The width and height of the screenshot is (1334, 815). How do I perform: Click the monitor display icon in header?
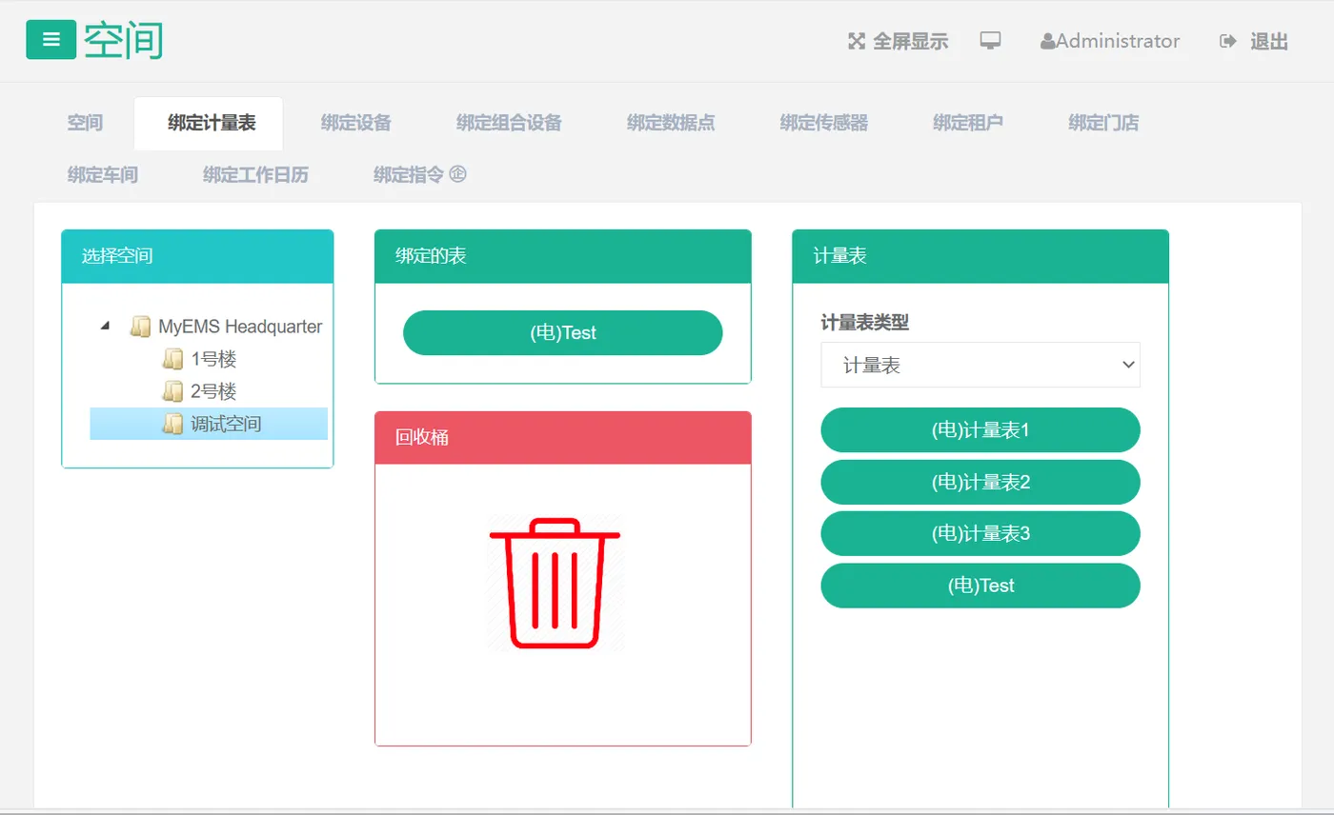tap(991, 41)
